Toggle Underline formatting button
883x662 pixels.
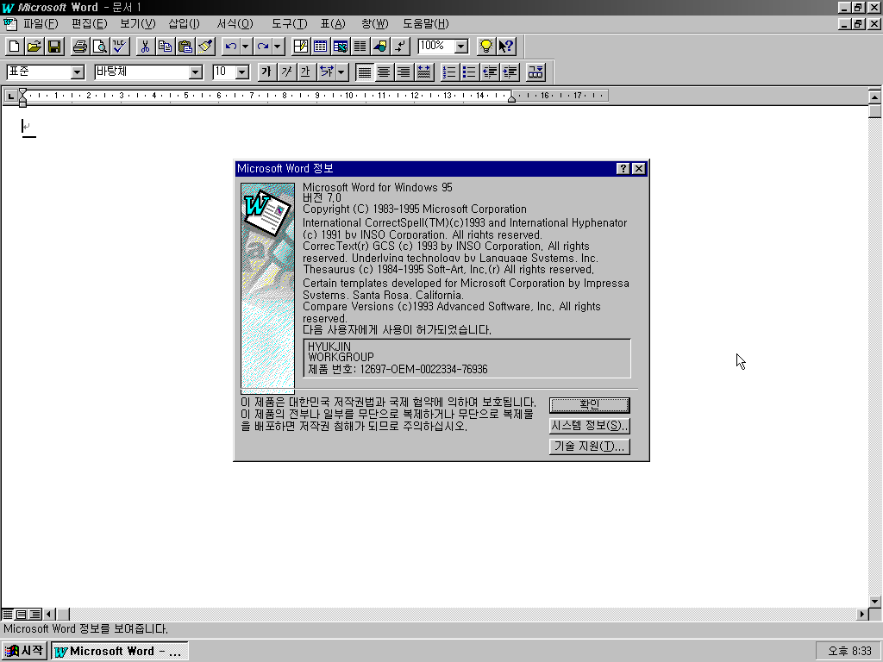click(x=306, y=72)
